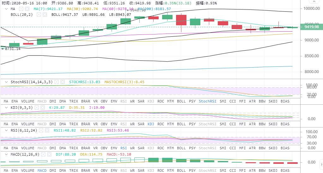Viewport: 323px width, 173px height.
Task: Collapse the MACD panel using its chevron
Action: tap(6, 154)
